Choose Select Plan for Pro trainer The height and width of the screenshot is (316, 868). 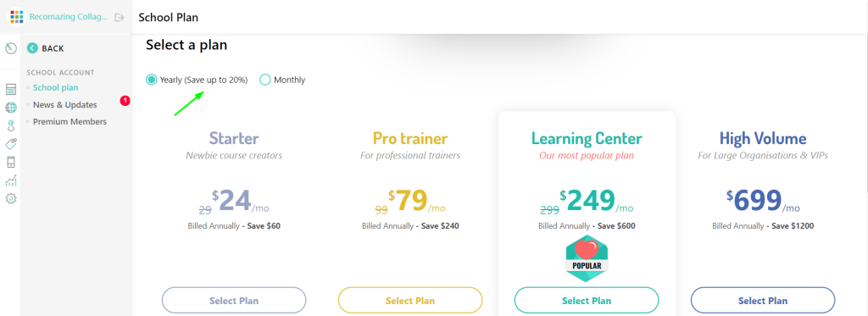tap(410, 301)
